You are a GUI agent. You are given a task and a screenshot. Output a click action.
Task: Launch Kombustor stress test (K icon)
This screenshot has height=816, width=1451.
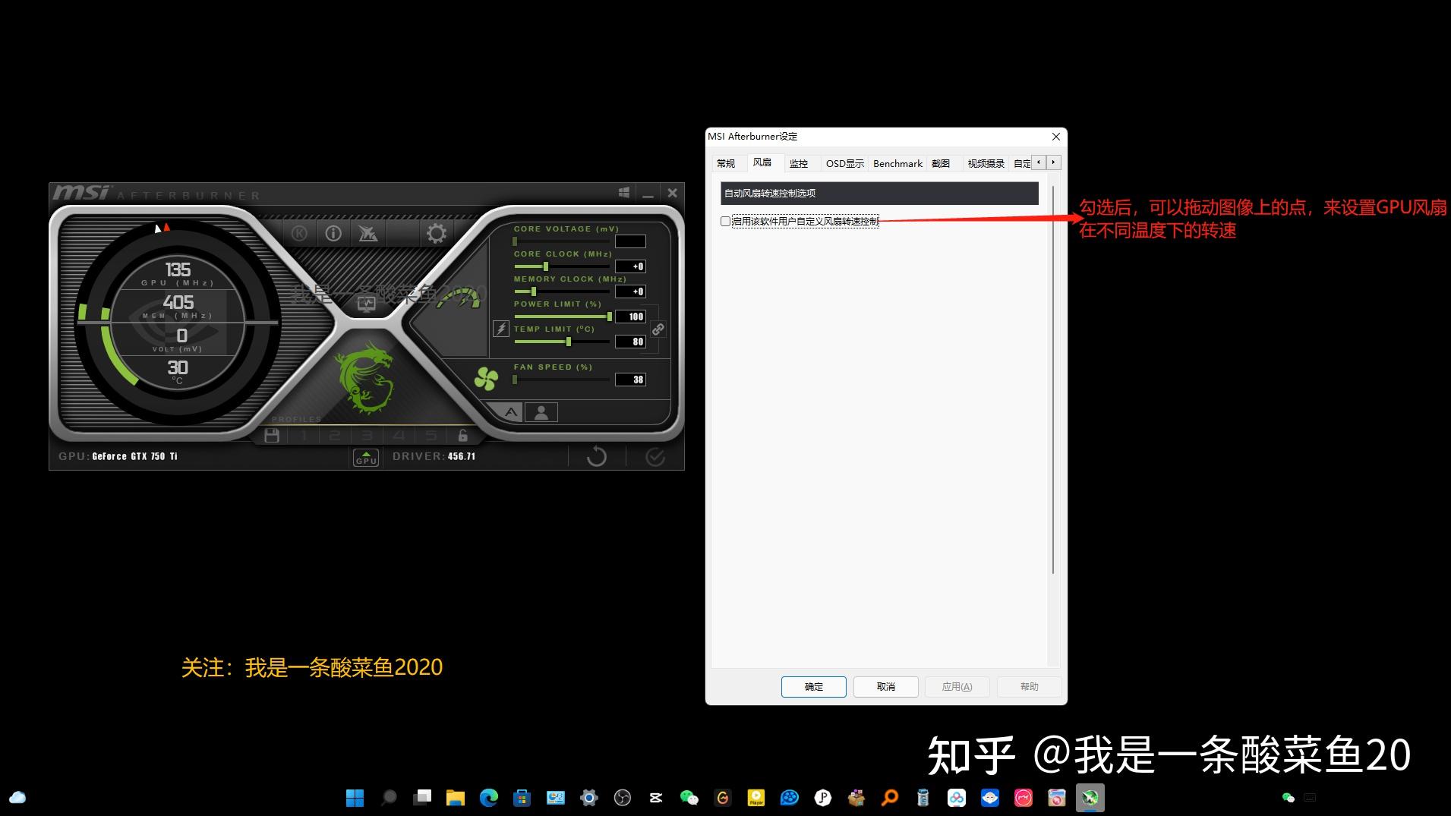click(x=299, y=234)
